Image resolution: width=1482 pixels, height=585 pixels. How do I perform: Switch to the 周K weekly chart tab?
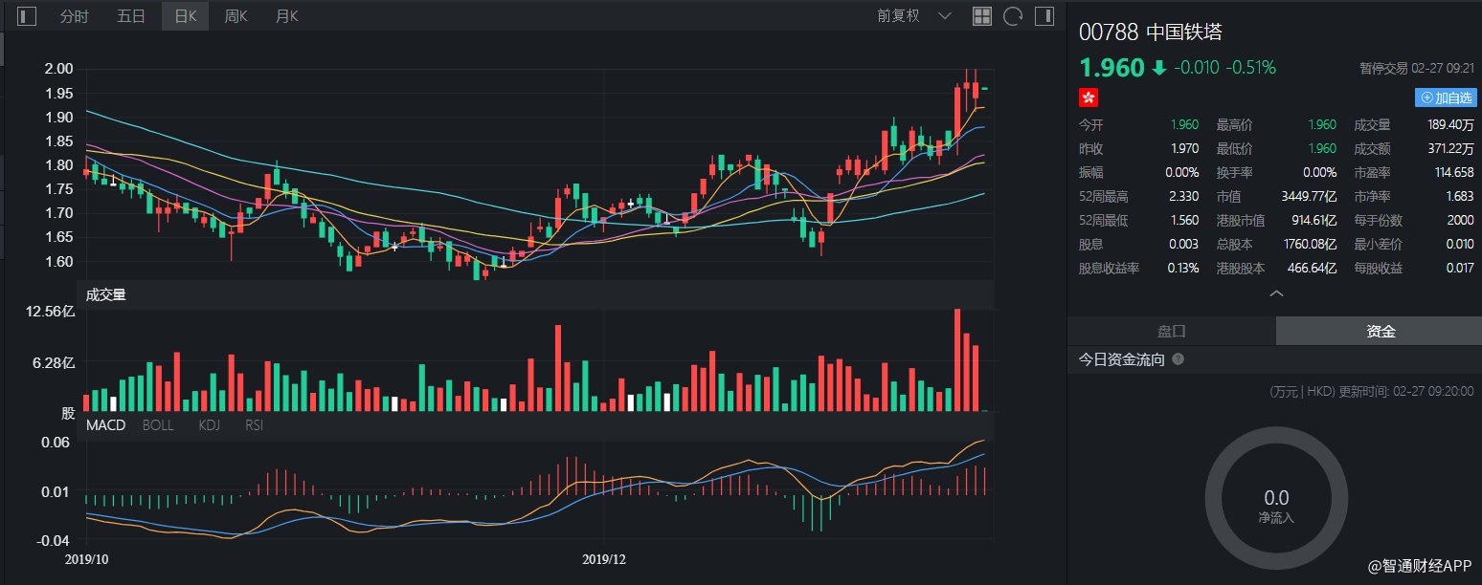[x=236, y=16]
